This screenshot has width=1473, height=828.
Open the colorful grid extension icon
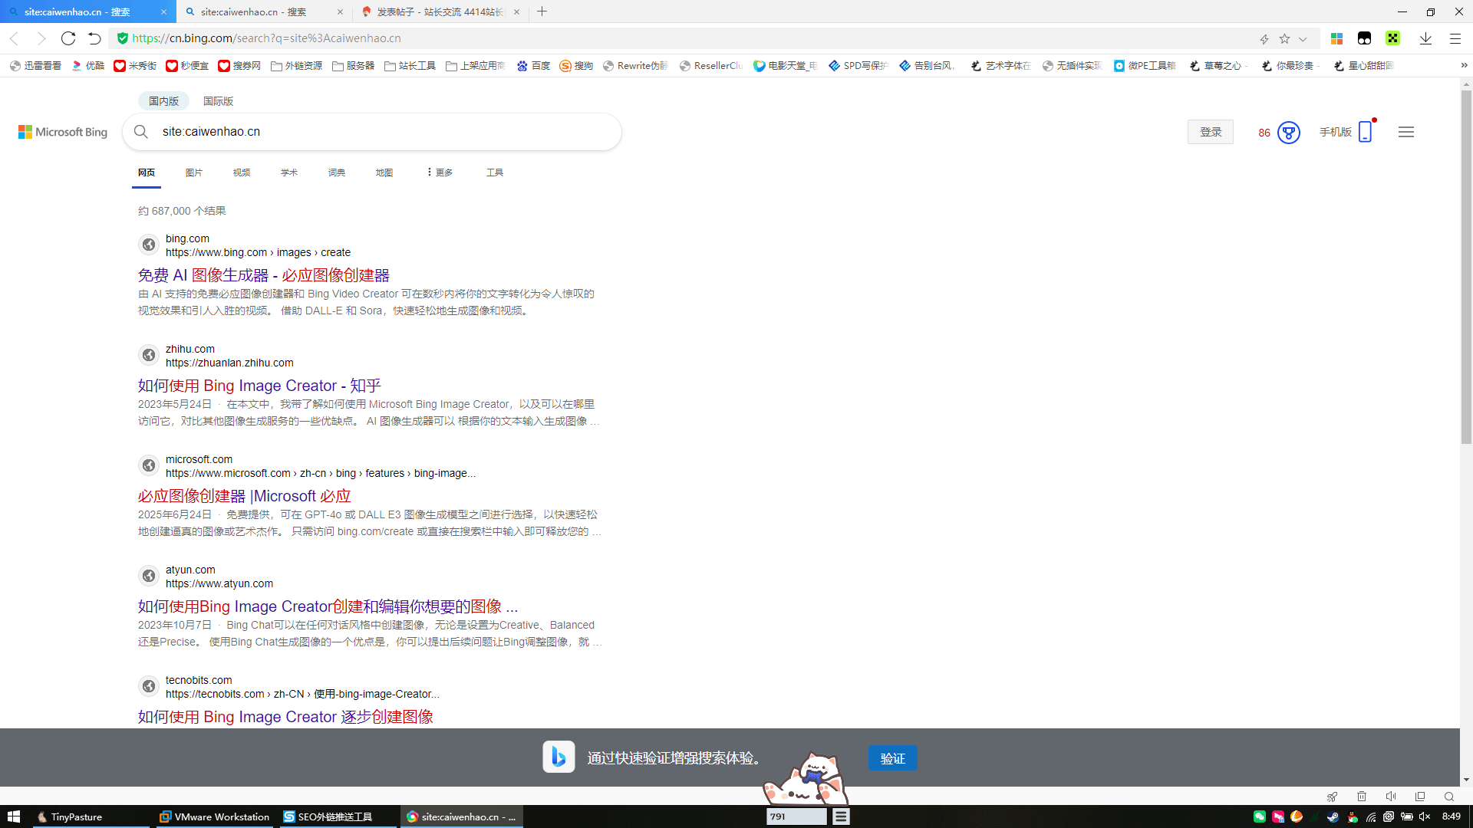(1336, 38)
